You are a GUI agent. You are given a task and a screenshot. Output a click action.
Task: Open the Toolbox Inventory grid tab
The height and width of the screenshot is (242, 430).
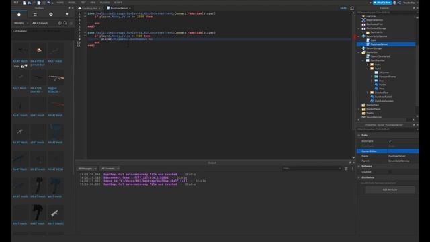35,14
